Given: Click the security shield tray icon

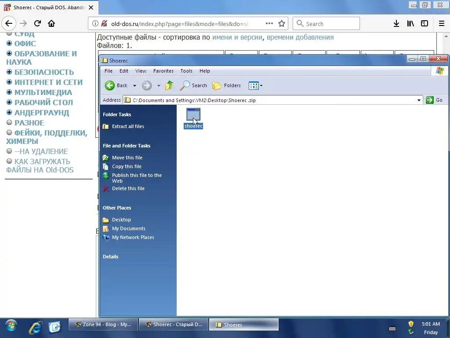Looking at the screenshot, I should pos(411,324).
